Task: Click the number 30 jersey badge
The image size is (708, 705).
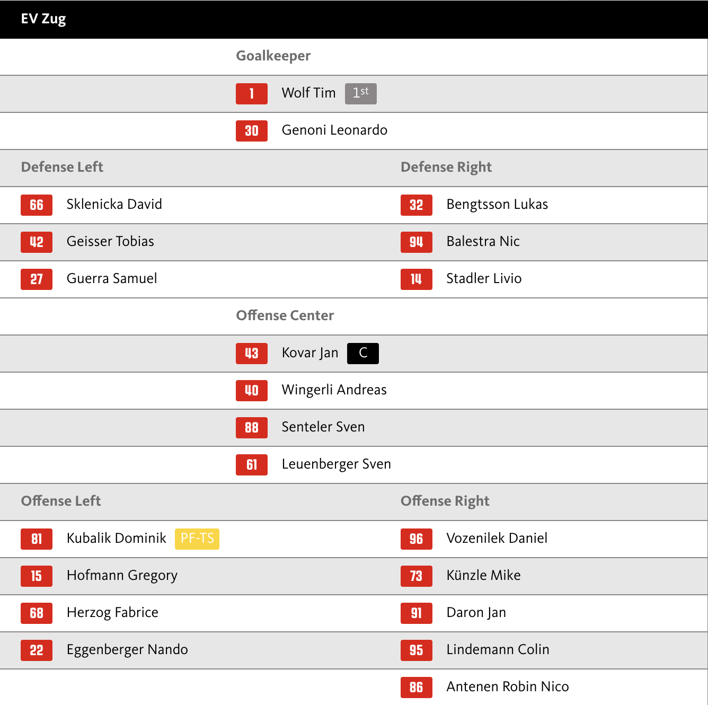Action: point(251,131)
